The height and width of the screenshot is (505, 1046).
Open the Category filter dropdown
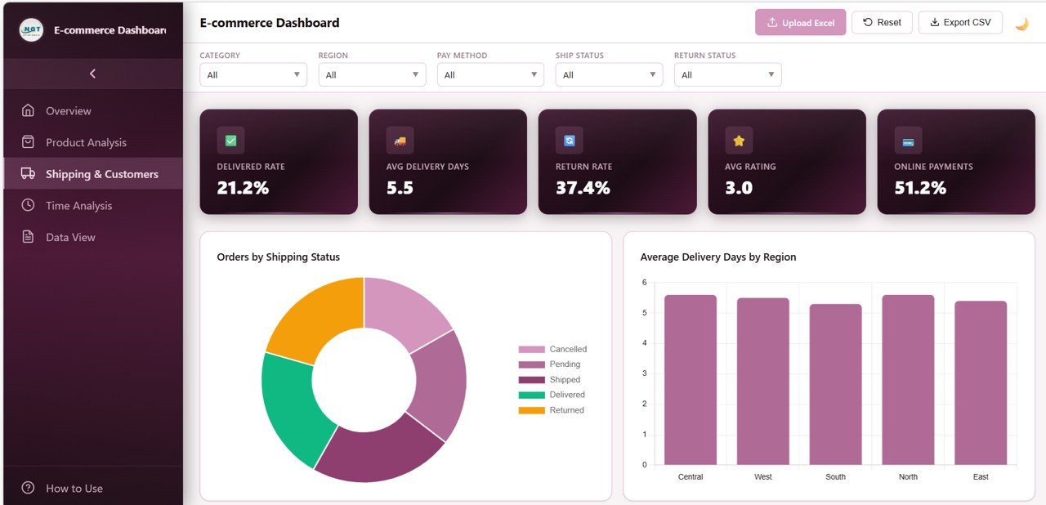pos(253,74)
